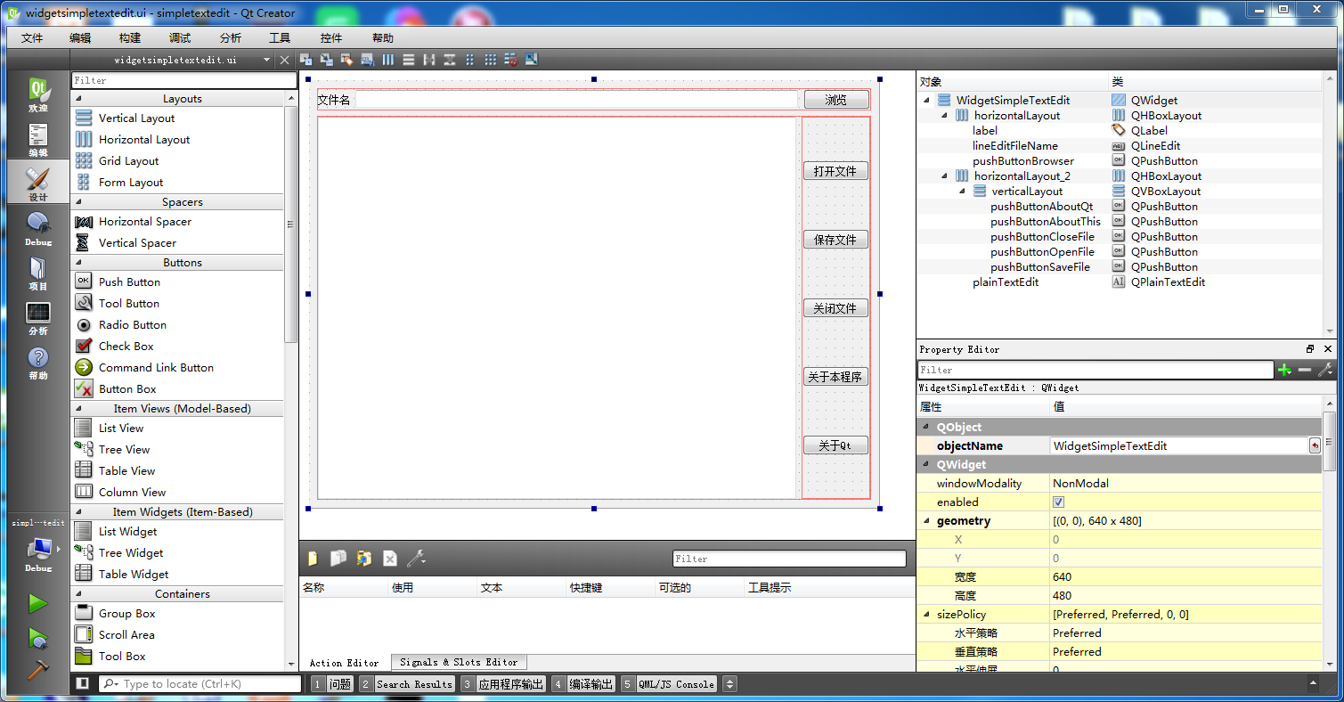Click the Adjust Size toolbar icon
This screenshot has height=702, width=1344.
pyautogui.click(x=531, y=59)
